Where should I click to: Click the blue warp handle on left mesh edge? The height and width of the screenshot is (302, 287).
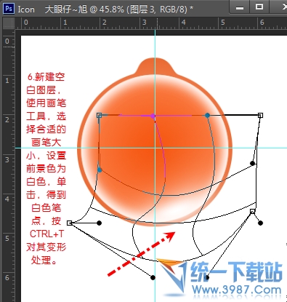click(100, 170)
